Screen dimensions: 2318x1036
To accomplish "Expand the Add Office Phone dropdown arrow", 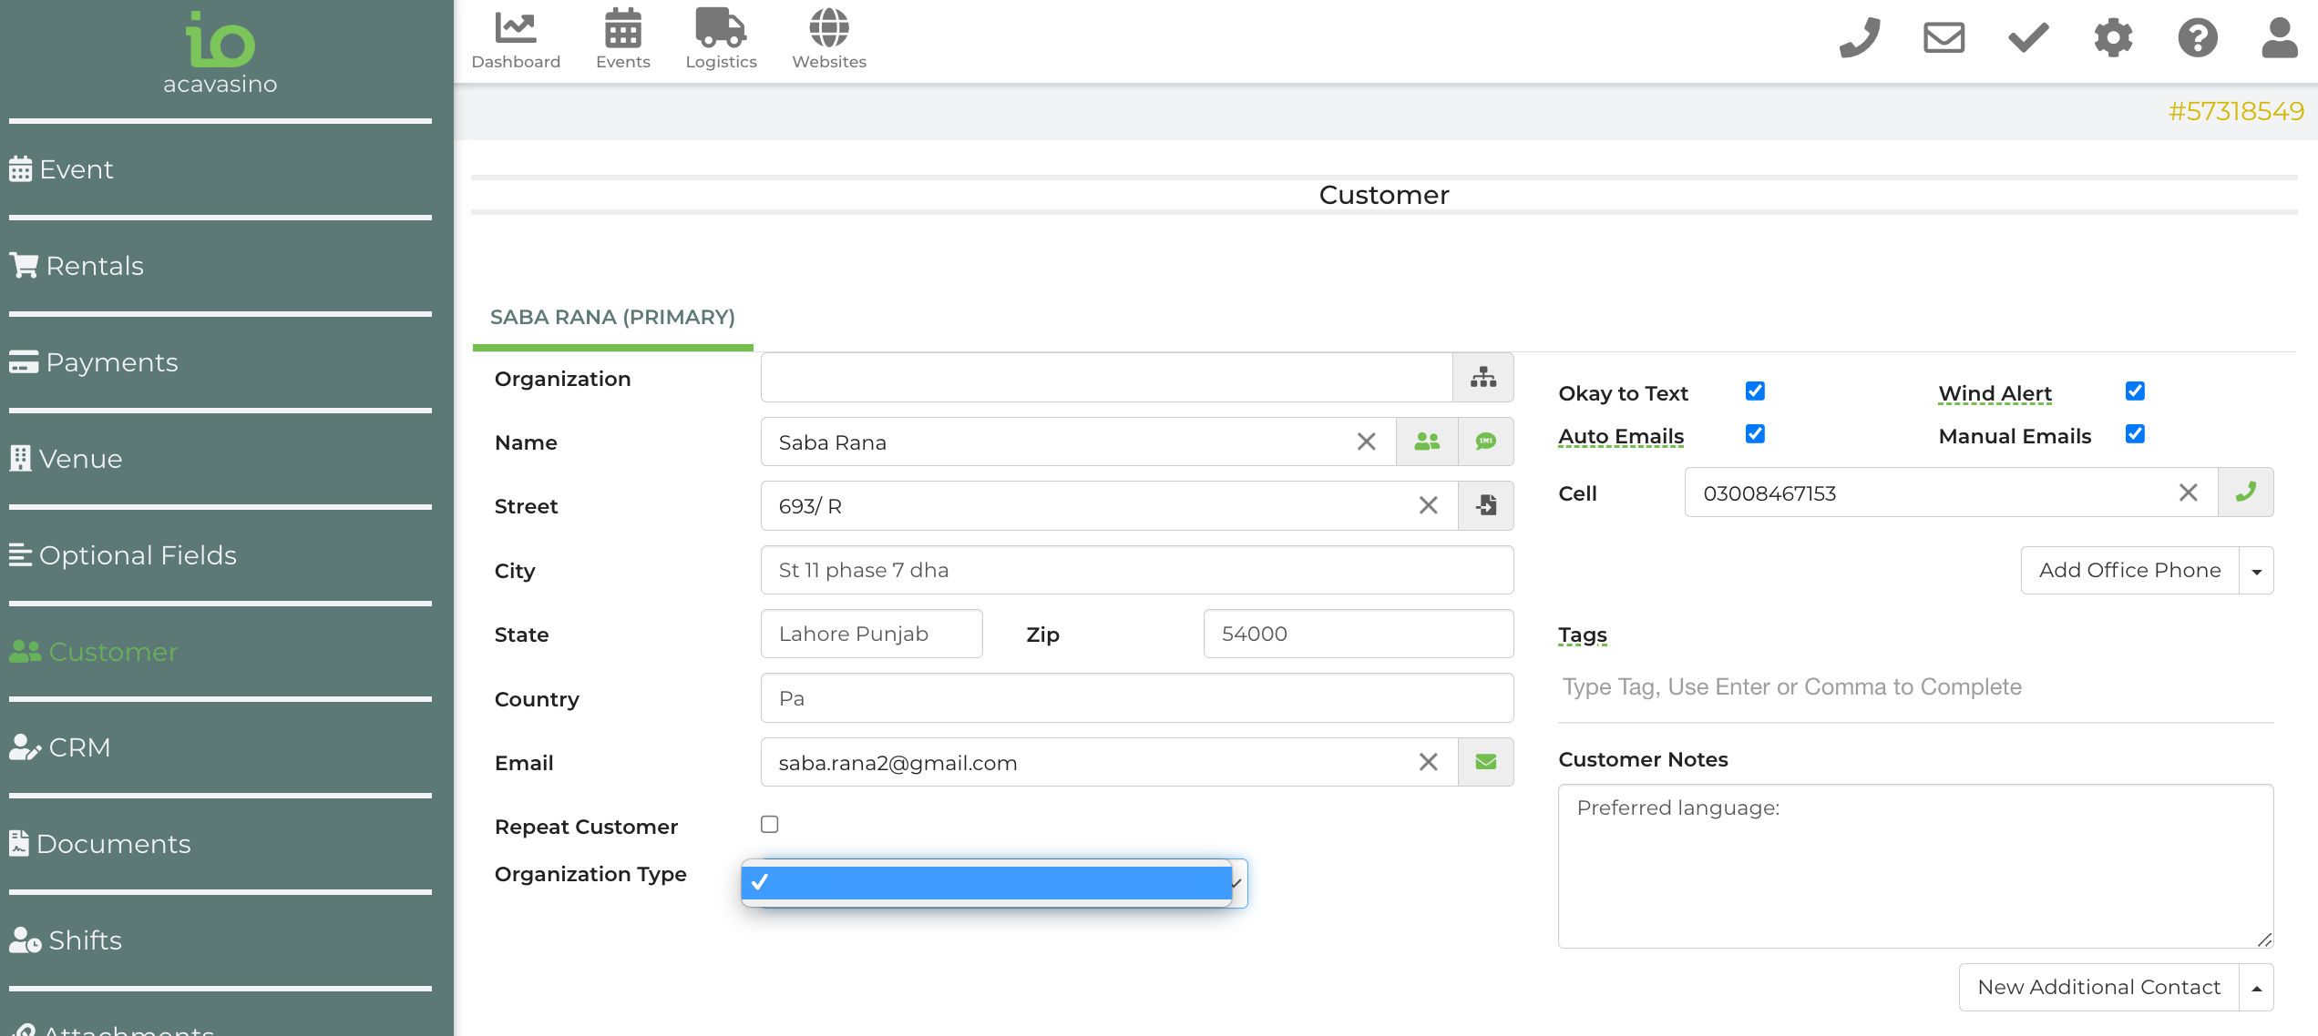I will tap(2257, 571).
